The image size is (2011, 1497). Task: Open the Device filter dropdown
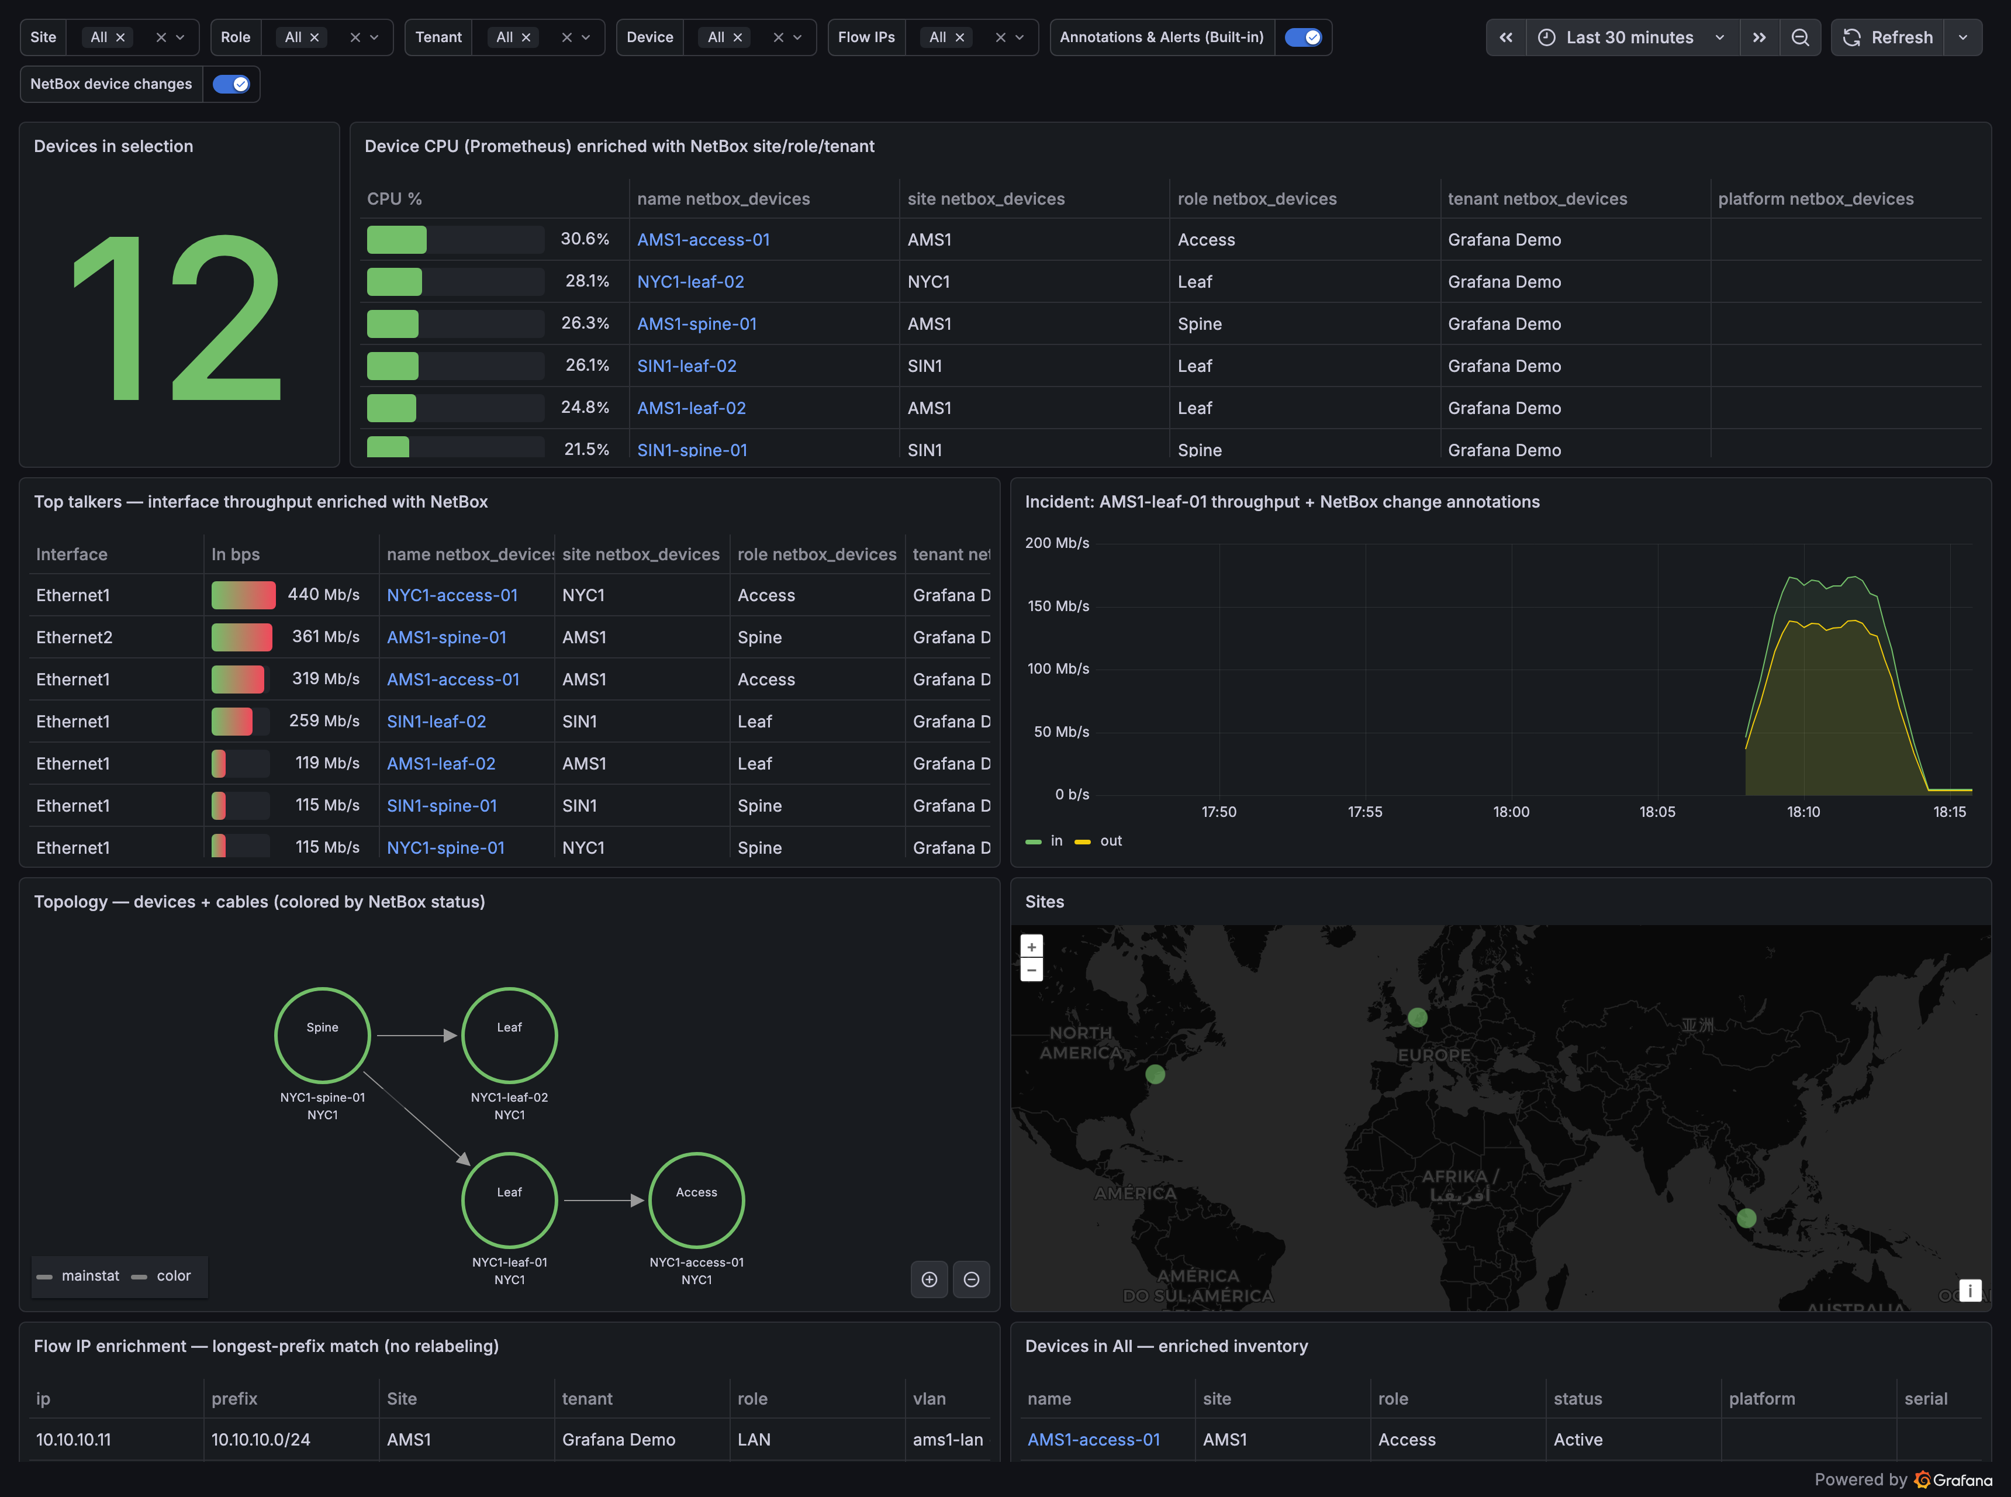(797, 37)
